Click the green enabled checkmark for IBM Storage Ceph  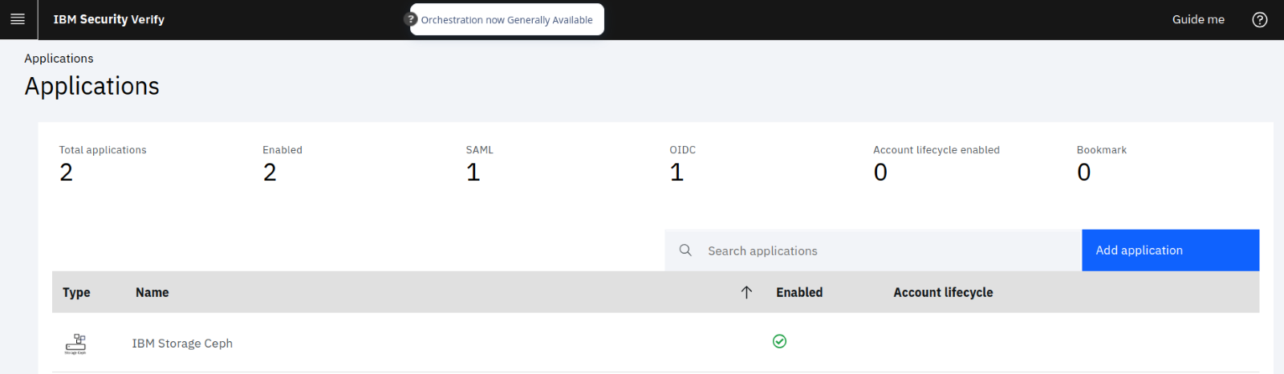pyautogui.click(x=779, y=341)
